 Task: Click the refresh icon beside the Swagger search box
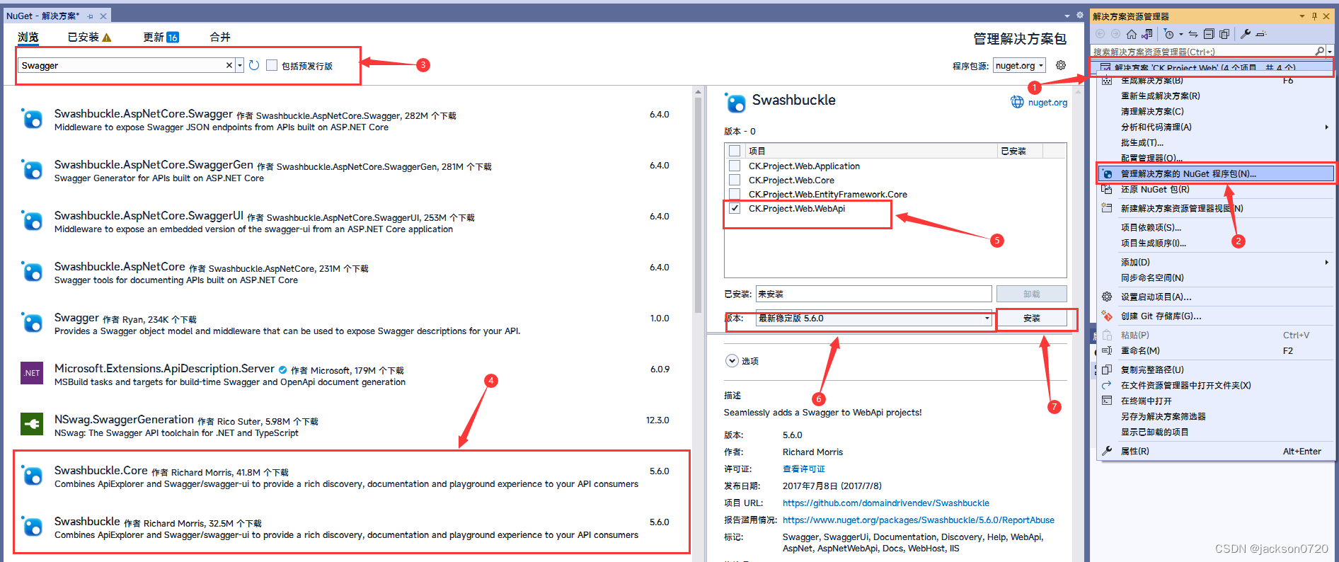click(254, 65)
